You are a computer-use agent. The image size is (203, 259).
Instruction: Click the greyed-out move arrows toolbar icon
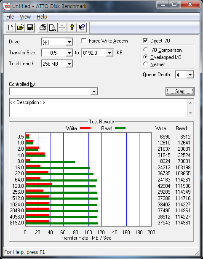click(x=62, y=28)
